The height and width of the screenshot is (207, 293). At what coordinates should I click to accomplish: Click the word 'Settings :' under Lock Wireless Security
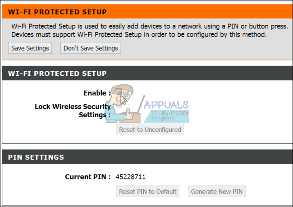(x=95, y=115)
